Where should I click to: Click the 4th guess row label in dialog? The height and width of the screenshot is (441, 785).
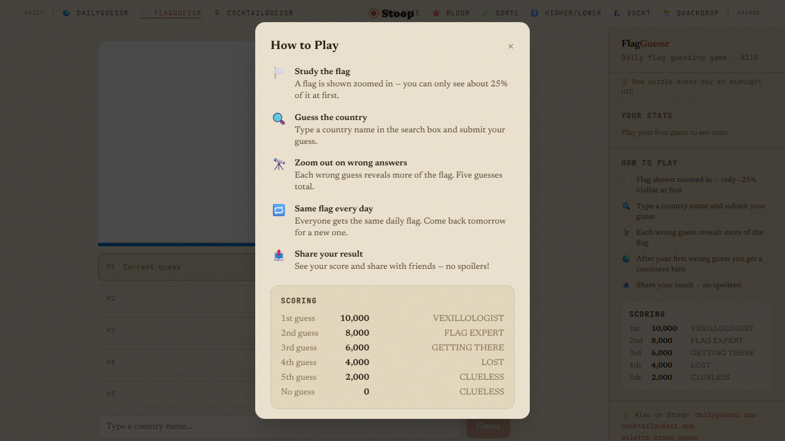point(299,363)
